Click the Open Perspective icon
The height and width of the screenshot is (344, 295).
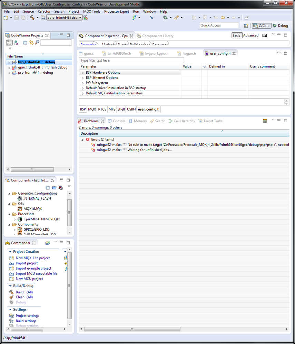(x=246, y=26)
